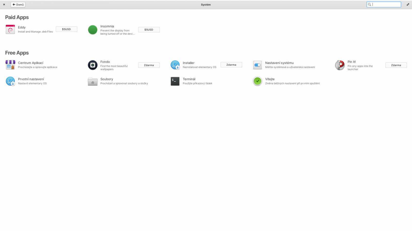Buy Insomnia for $5USD
Image resolution: width=412 pixels, height=231 pixels.
pyautogui.click(x=149, y=30)
